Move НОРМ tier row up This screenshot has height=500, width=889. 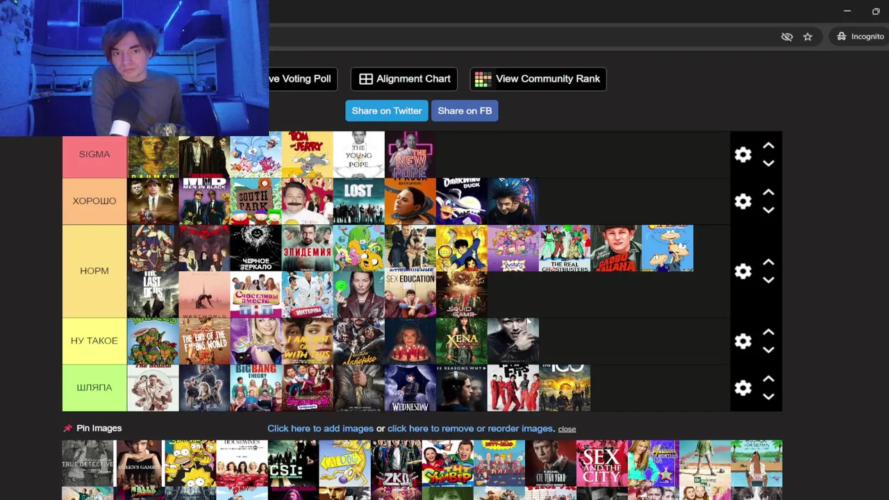click(768, 262)
